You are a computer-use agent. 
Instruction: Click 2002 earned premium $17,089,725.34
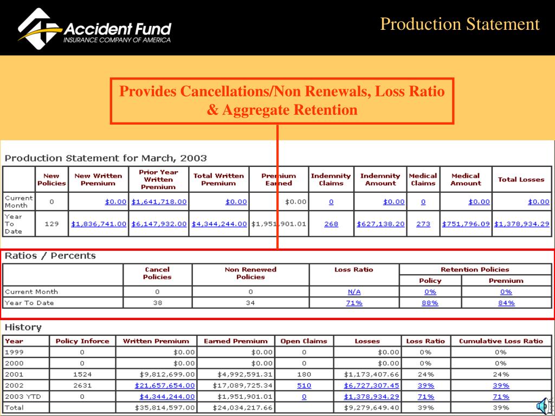pos(242,385)
